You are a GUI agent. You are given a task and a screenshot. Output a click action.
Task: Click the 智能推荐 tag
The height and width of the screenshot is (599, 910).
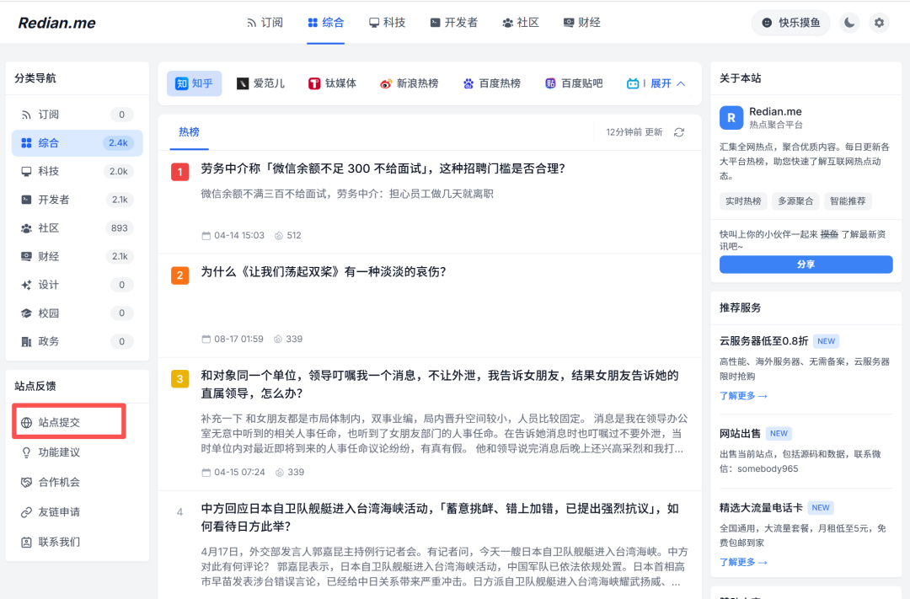848,201
